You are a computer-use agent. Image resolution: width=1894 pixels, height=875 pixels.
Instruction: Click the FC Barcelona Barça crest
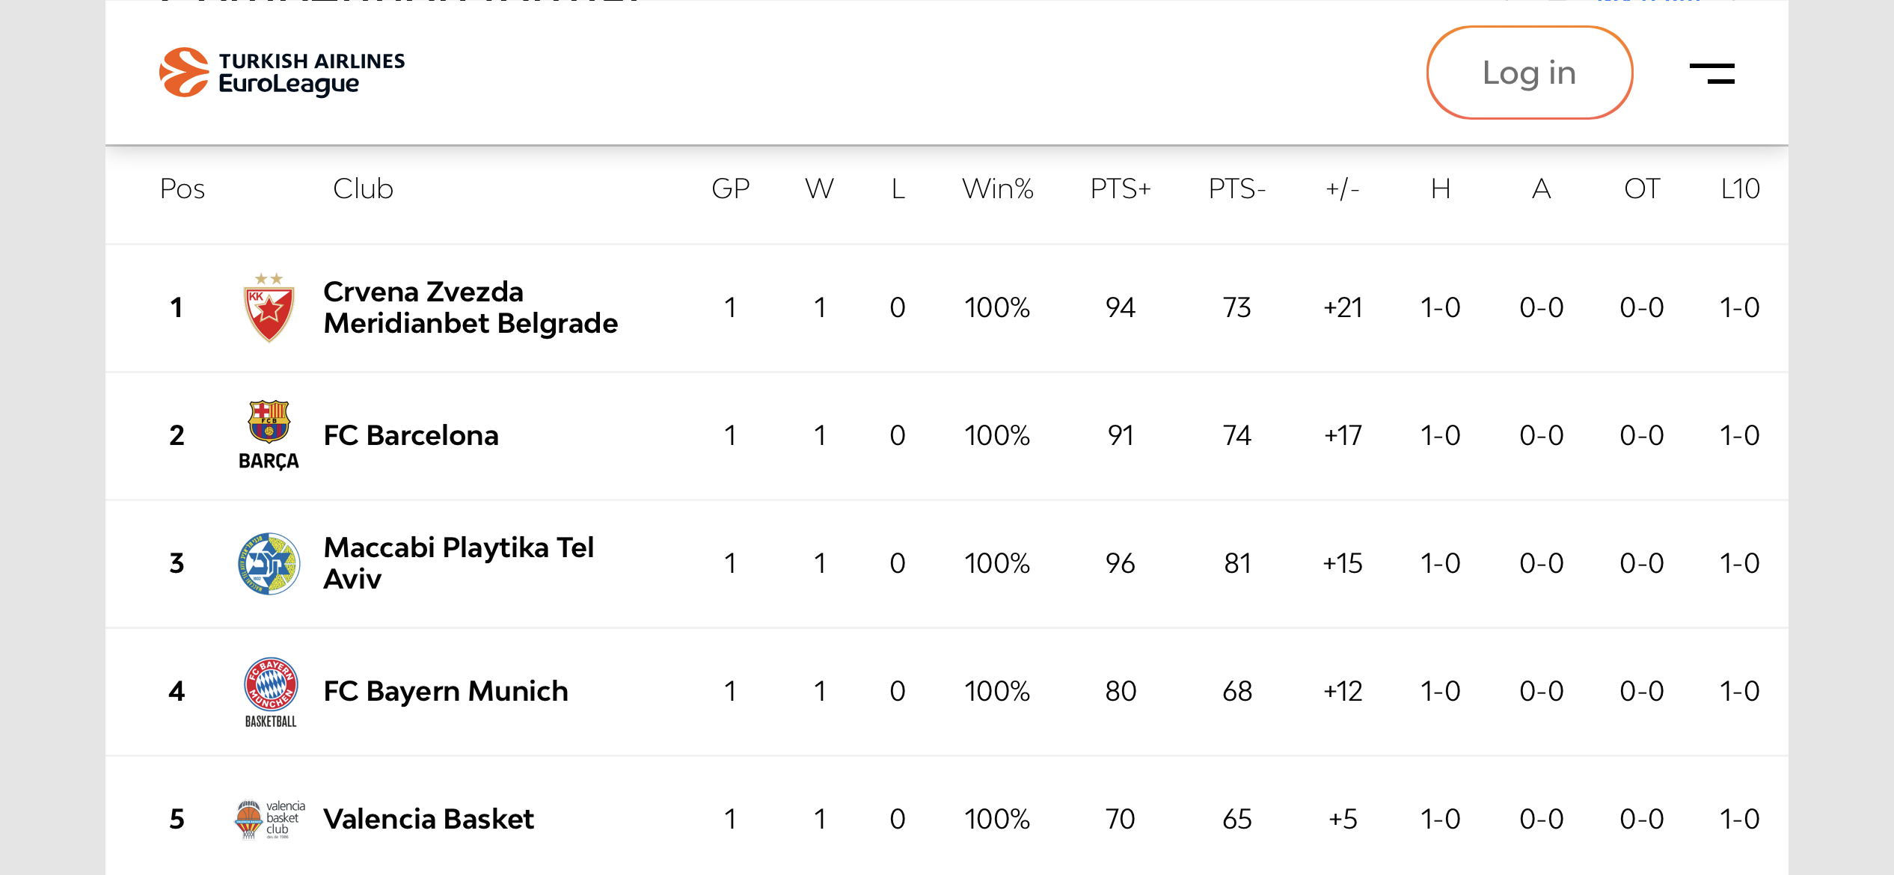tap(269, 435)
